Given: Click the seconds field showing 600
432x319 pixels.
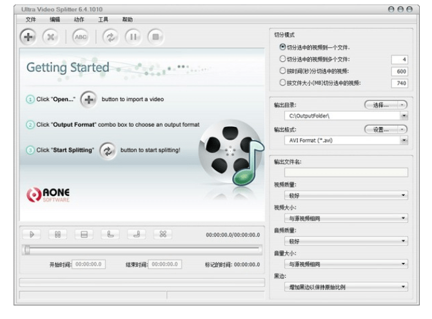Looking at the screenshot, I should click(x=400, y=72).
